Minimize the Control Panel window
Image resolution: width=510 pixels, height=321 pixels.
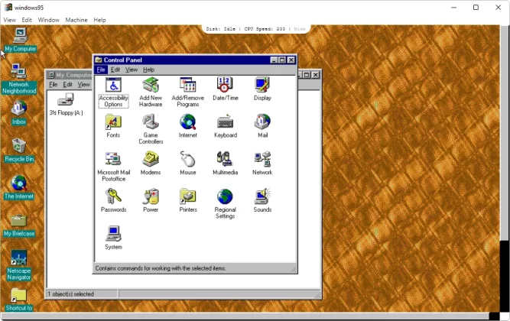(274, 60)
